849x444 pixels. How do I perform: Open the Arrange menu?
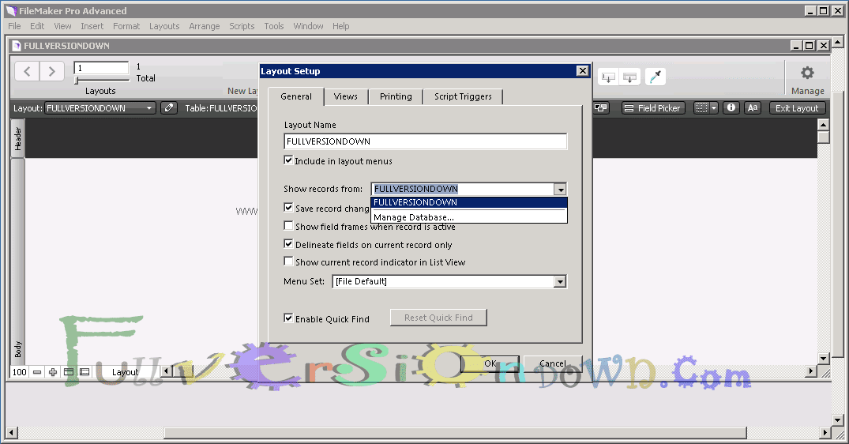[204, 26]
